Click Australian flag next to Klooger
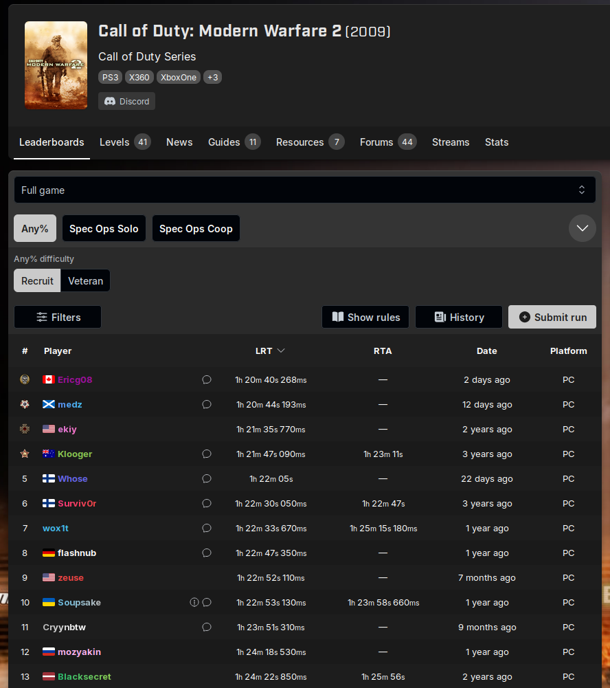The width and height of the screenshot is (610, 688). 49,454
